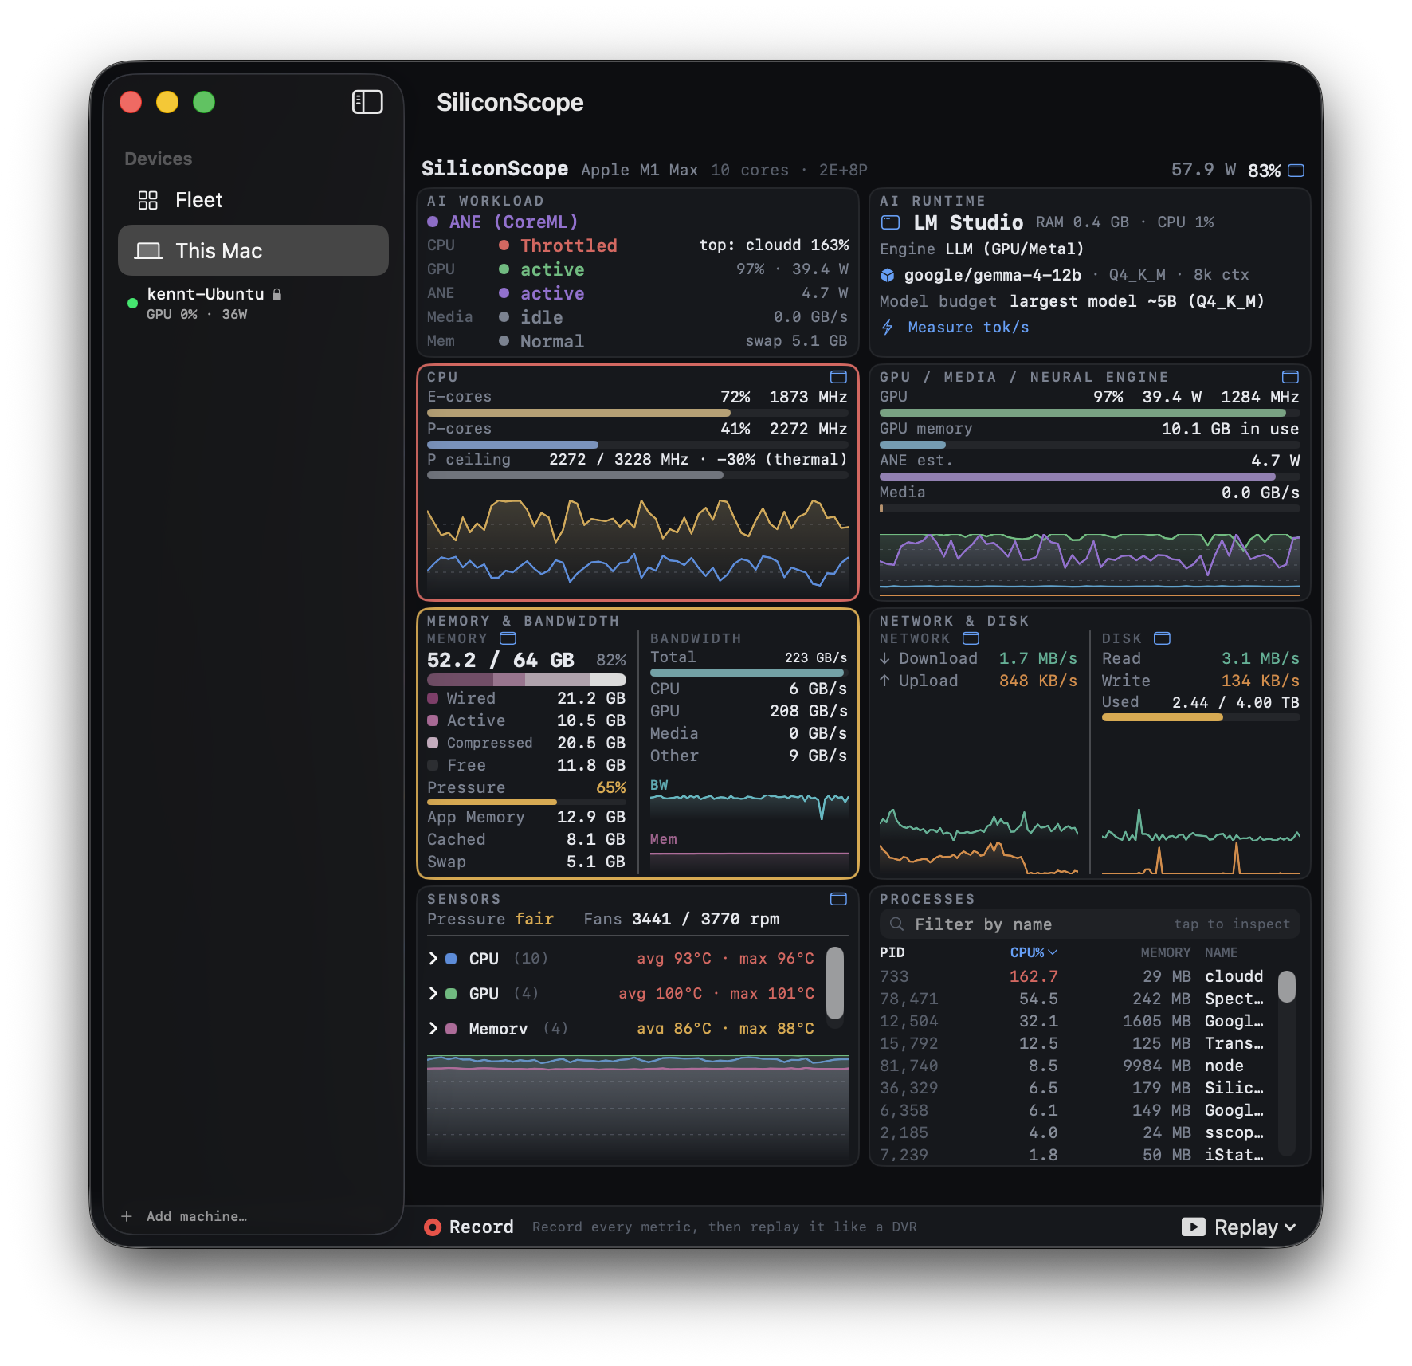Click the Wired memory color swatch

[433, 699]
